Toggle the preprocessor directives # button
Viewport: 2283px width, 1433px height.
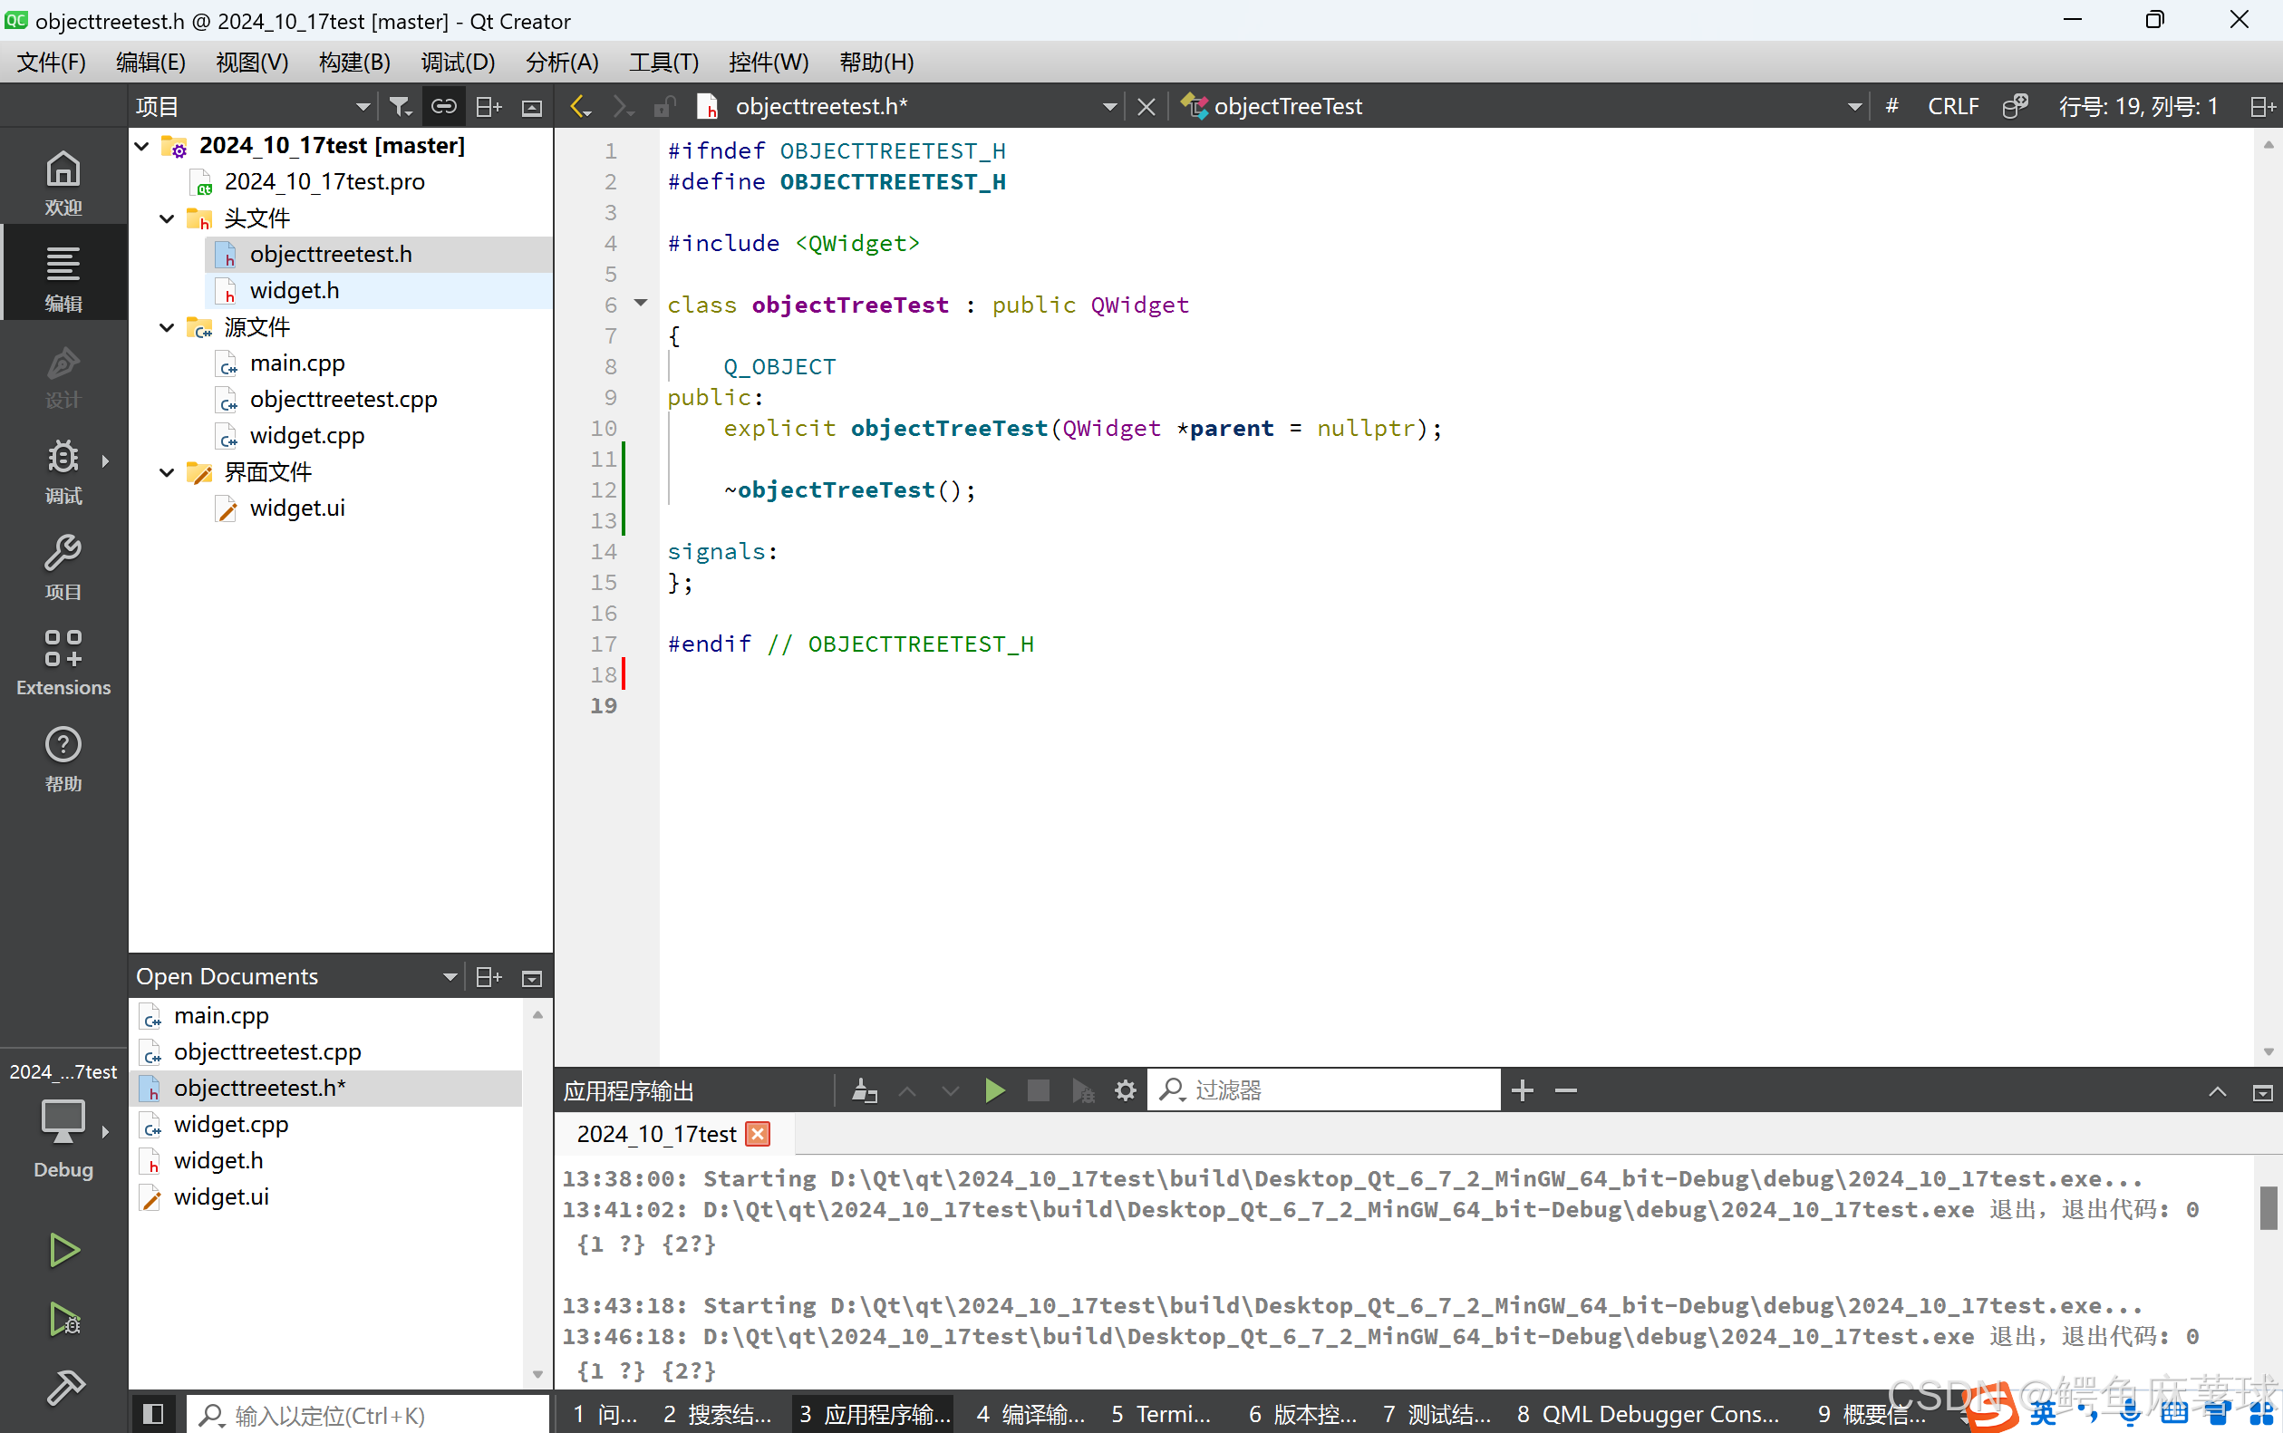tap(1891, 106)
